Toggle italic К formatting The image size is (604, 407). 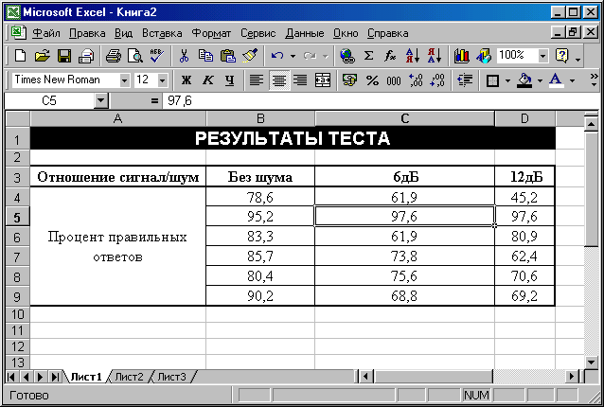click(208, 80)
